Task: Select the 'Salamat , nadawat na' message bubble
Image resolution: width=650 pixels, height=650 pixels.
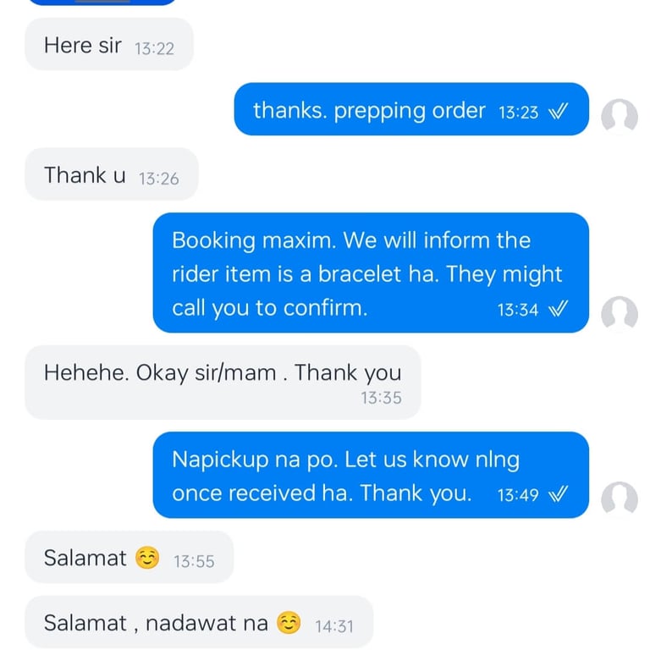Action: pos(199,622)
